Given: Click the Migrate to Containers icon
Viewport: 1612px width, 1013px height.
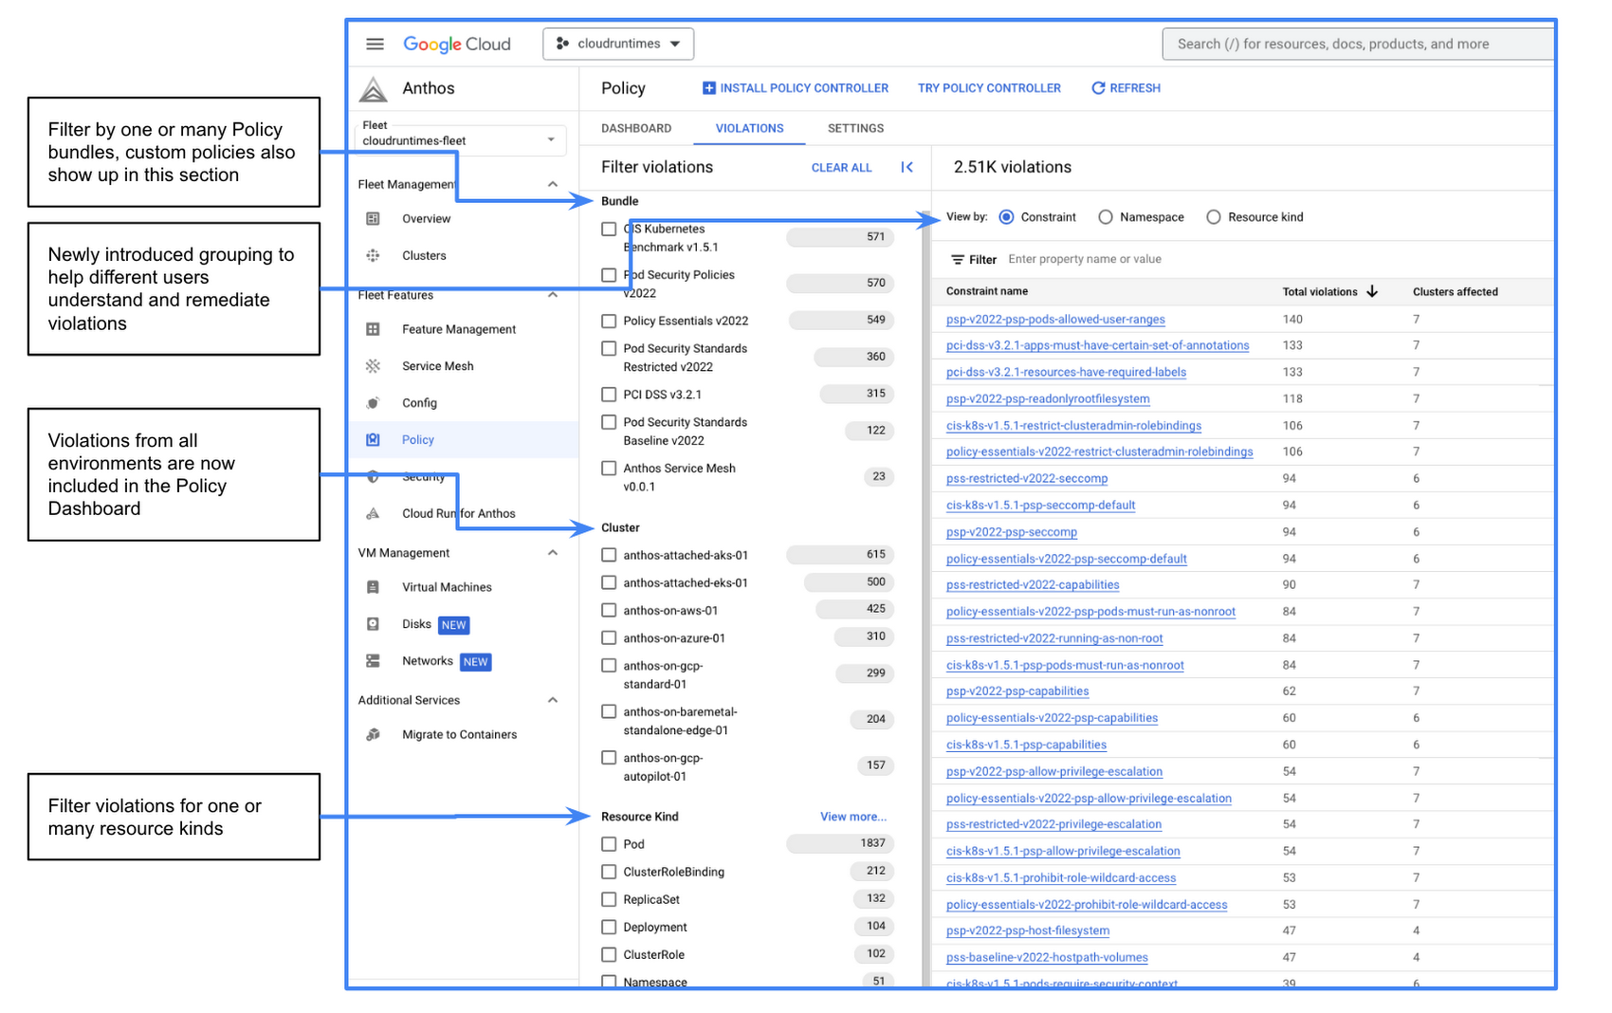Looking at the screenshot, I should 374,735.
